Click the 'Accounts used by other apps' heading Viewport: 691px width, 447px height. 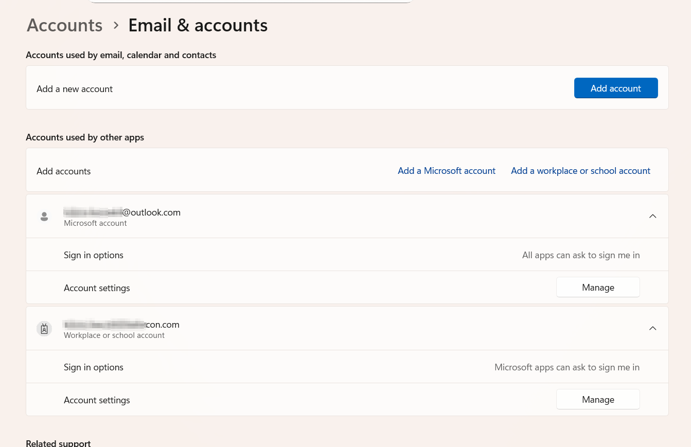click(85, 137)
